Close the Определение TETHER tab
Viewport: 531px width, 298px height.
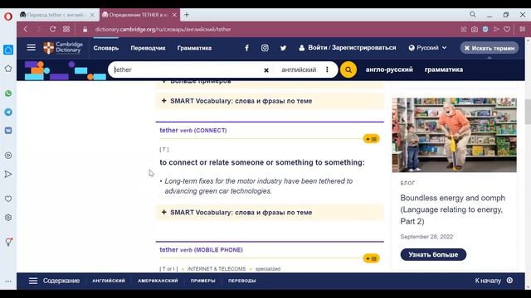(174, 15)
